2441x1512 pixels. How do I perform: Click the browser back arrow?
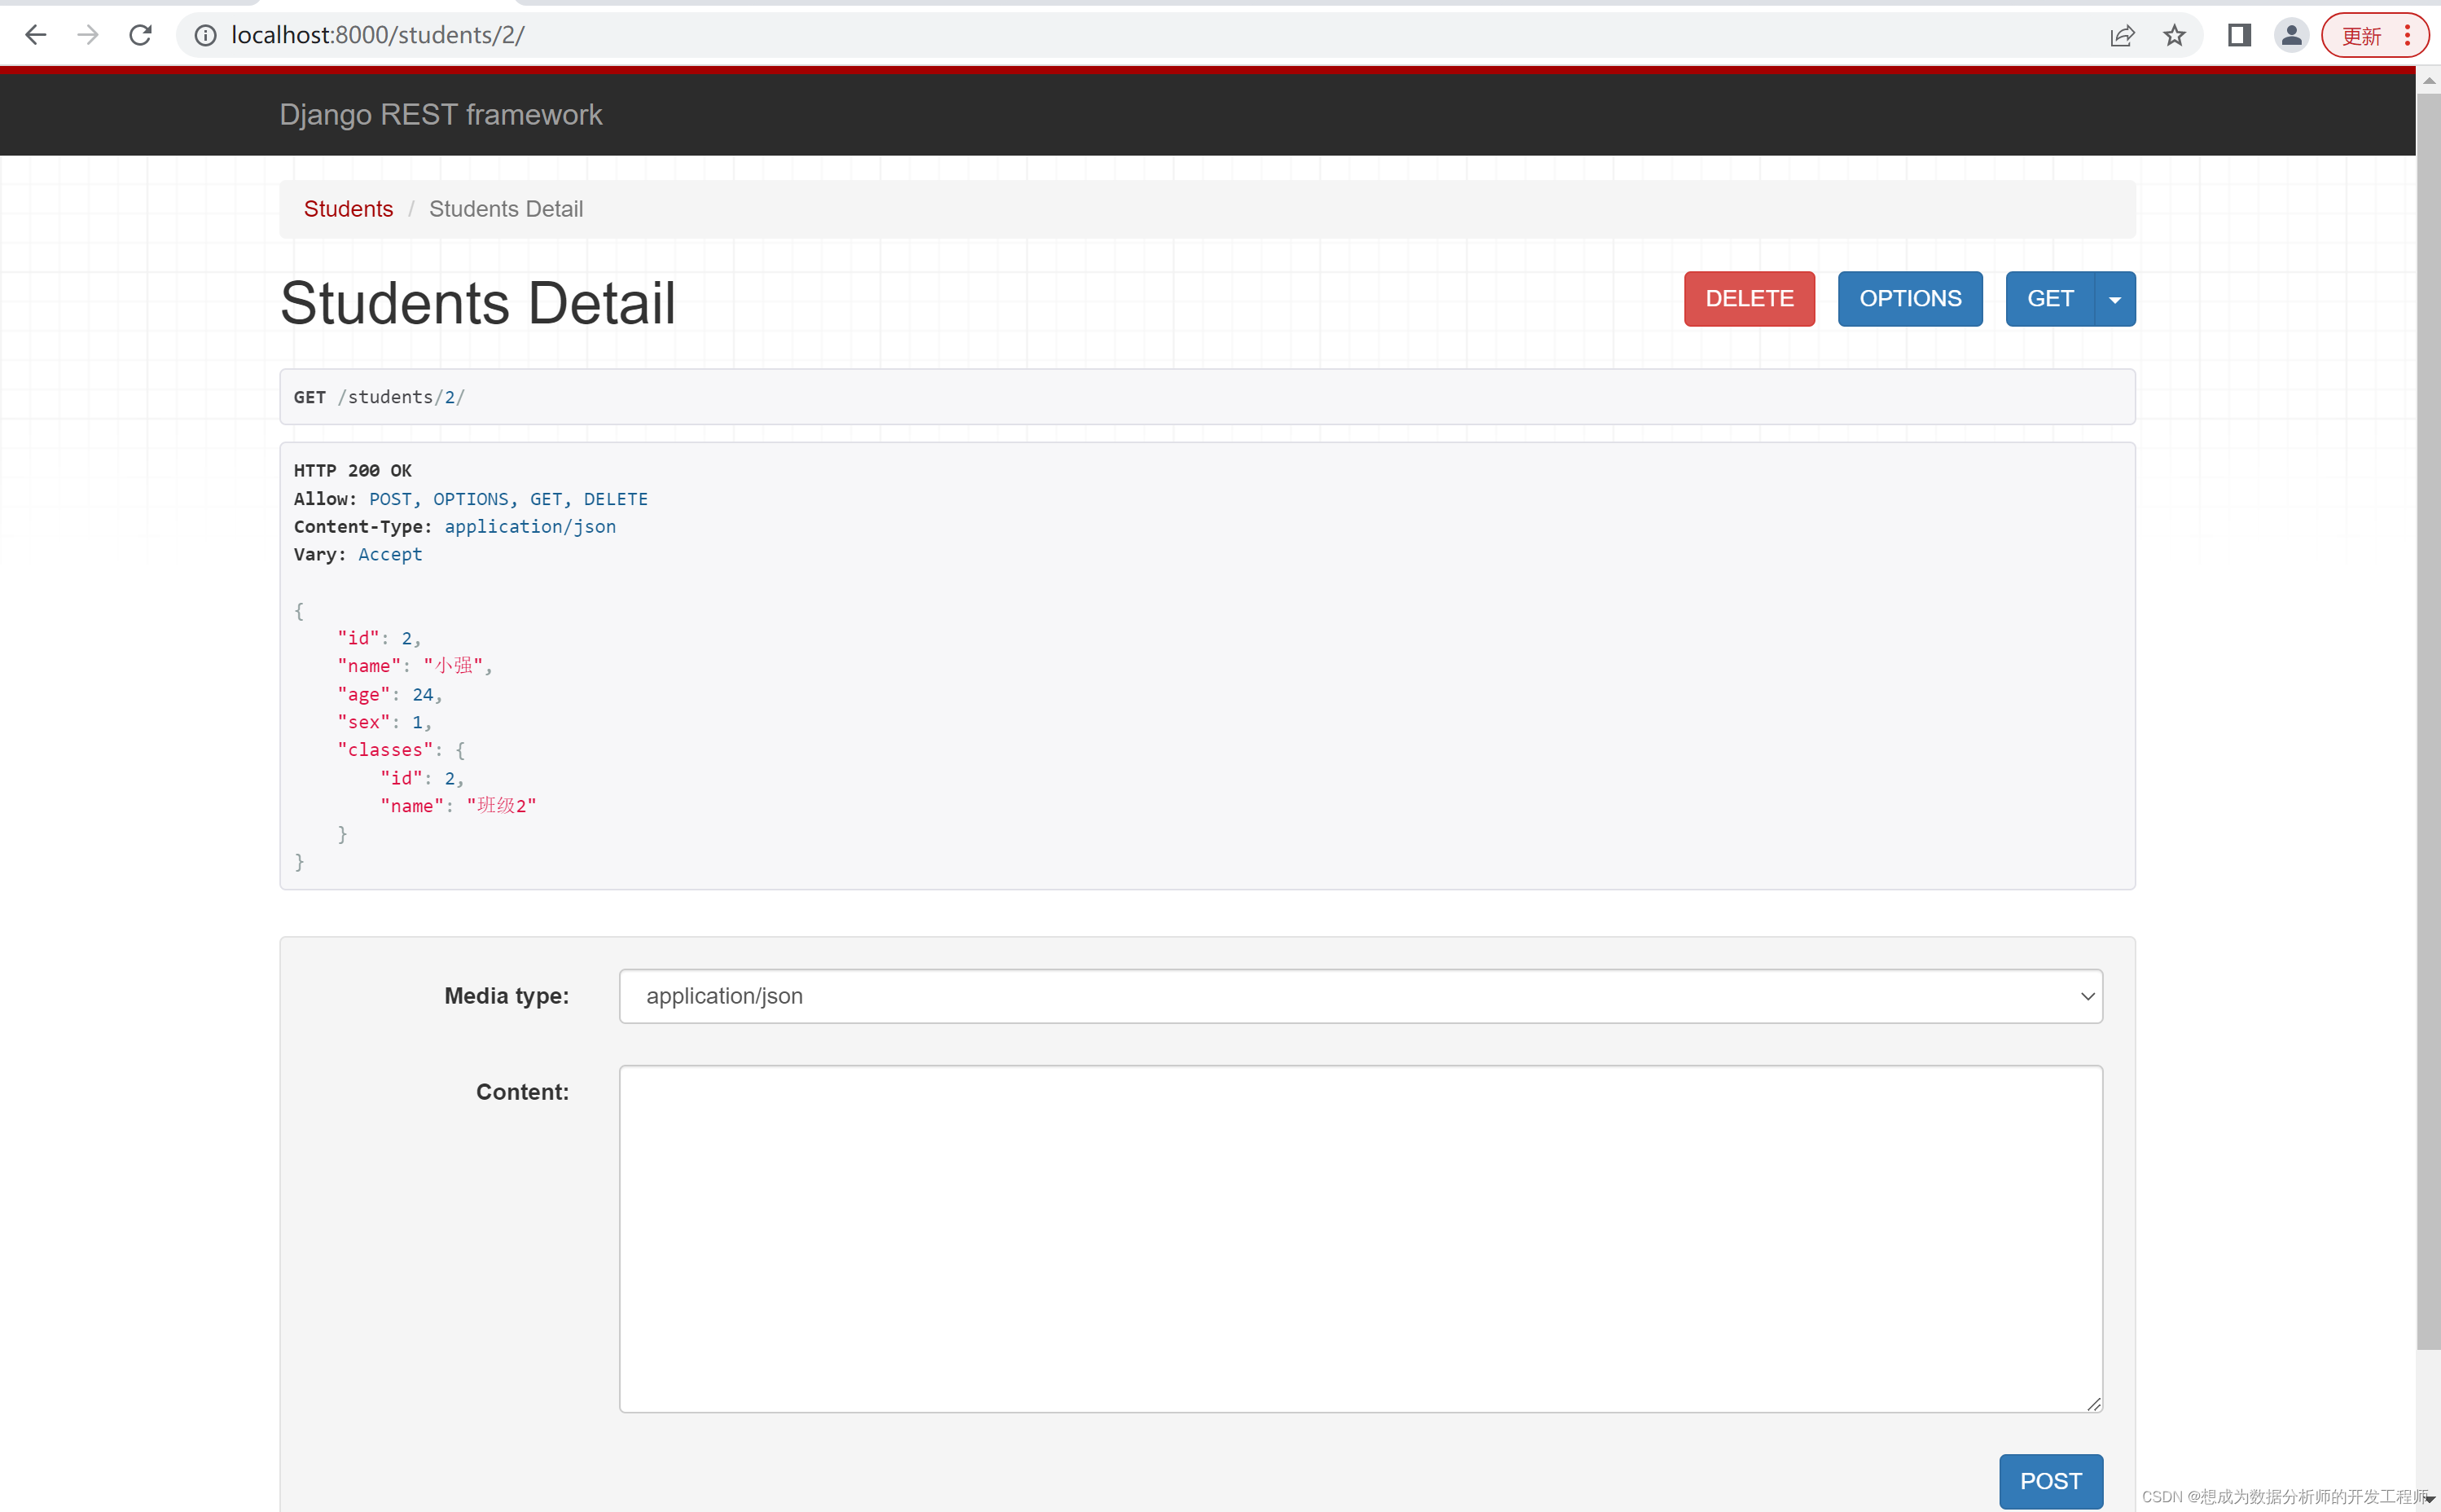point(36,36)
